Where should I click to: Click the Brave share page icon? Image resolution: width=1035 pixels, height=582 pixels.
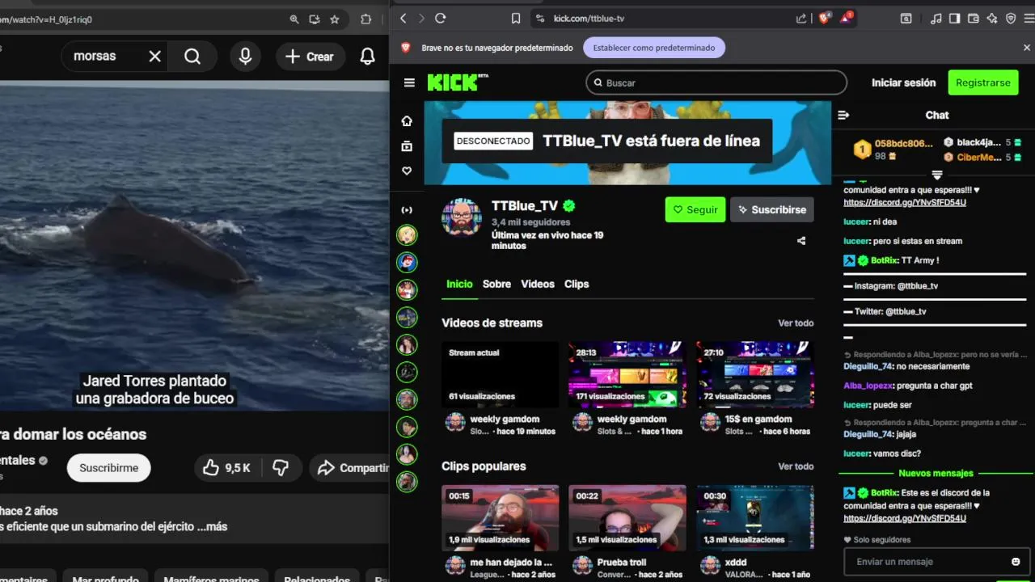coord(801,18)
